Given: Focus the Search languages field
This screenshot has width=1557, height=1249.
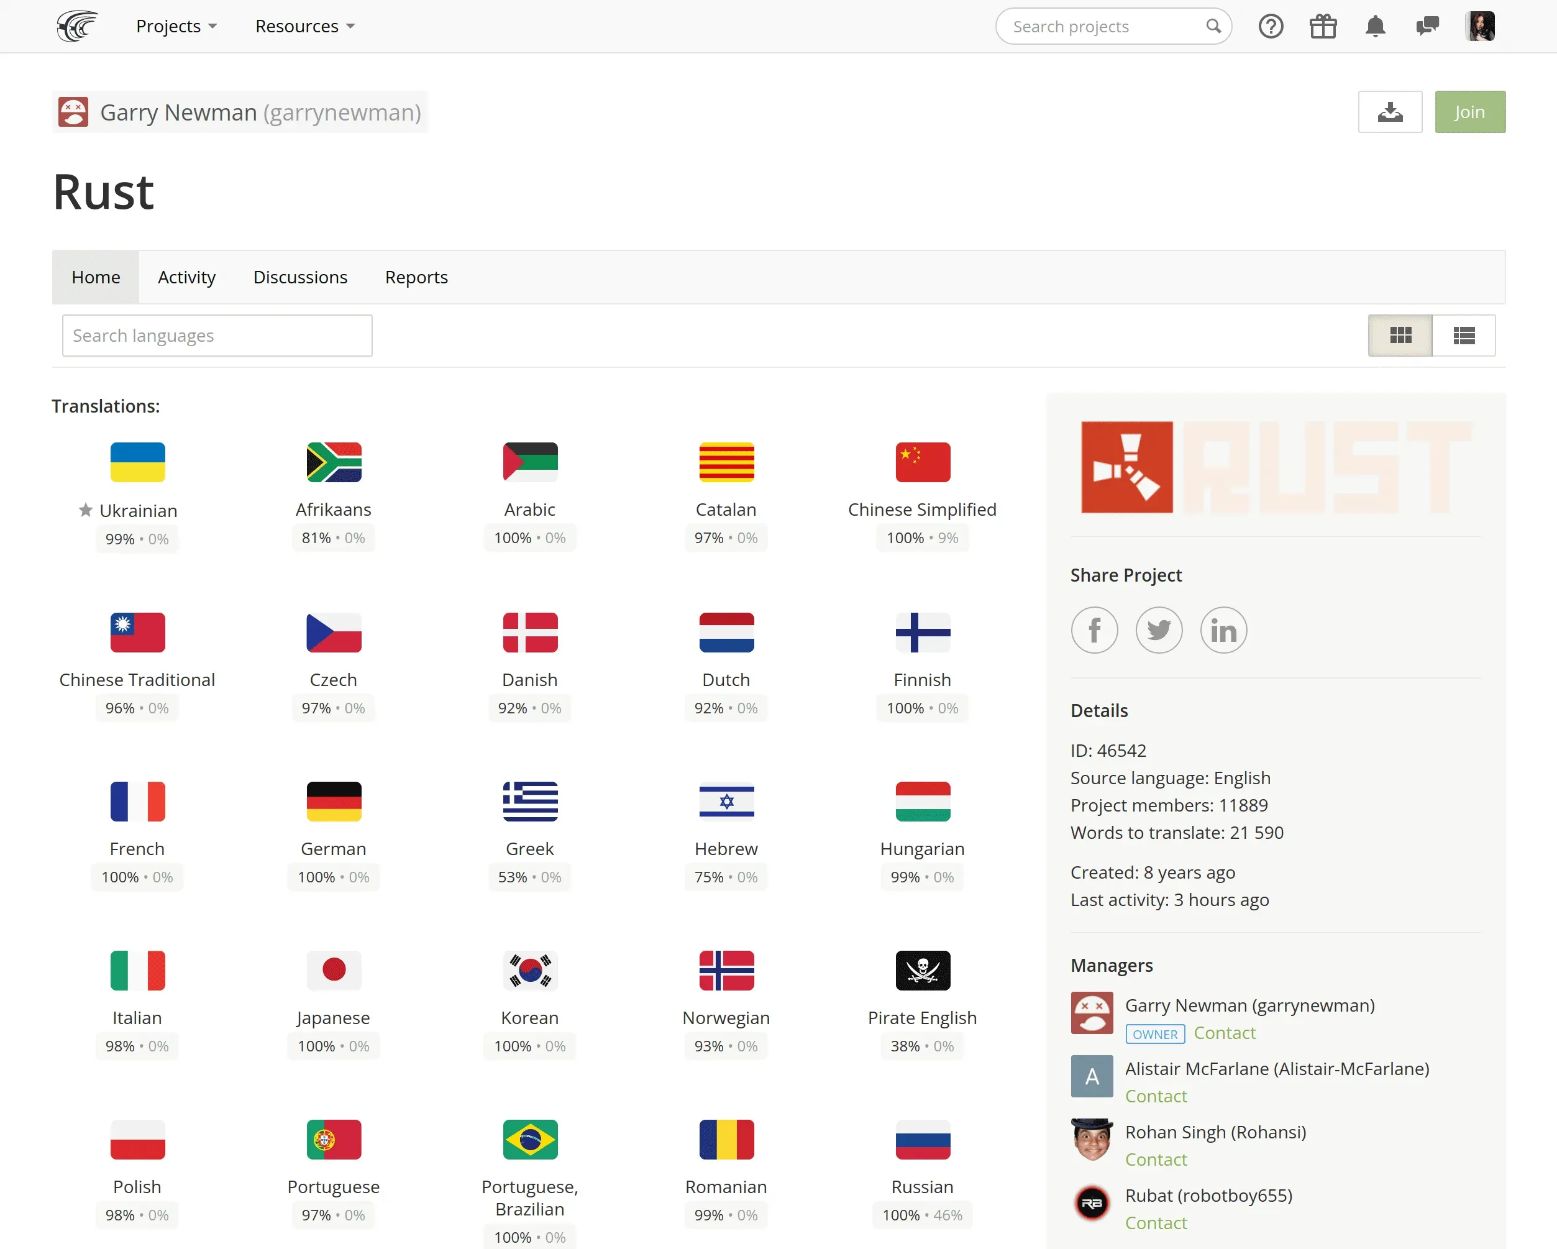Looking at the screenshot, I should click(x=217, y=335).
